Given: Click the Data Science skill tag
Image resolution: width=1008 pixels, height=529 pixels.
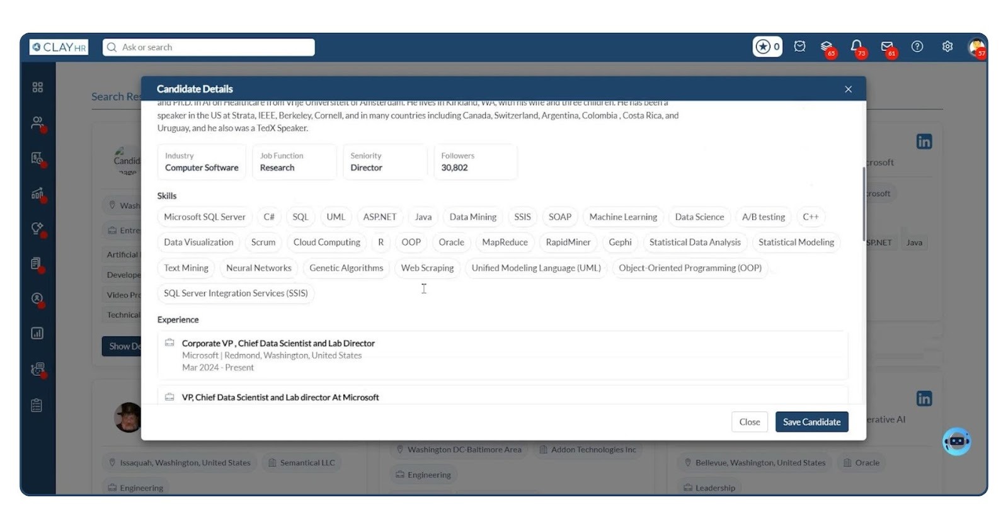Looking at the screenshot, I should [699, 217].
